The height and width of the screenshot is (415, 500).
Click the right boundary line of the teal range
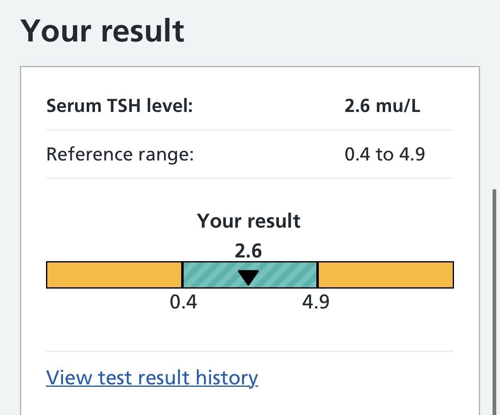pos(317,275)
